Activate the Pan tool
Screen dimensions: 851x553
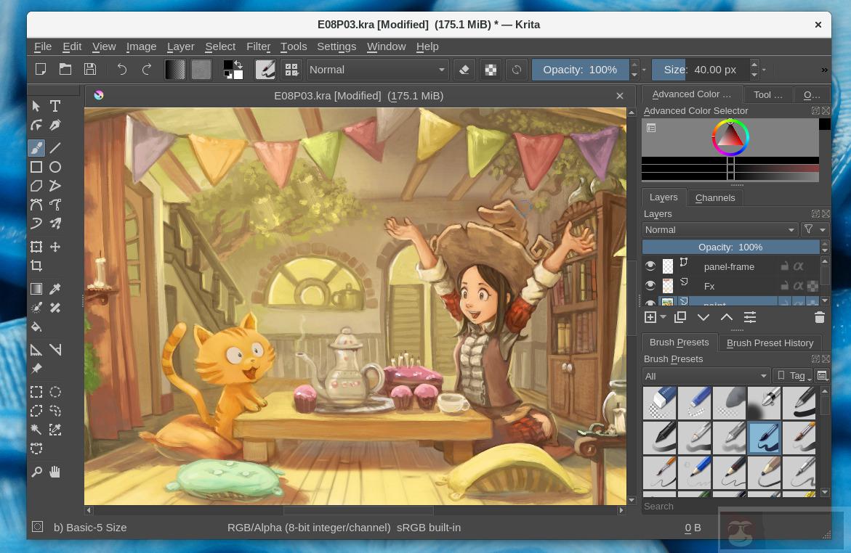tap(55, 472)
